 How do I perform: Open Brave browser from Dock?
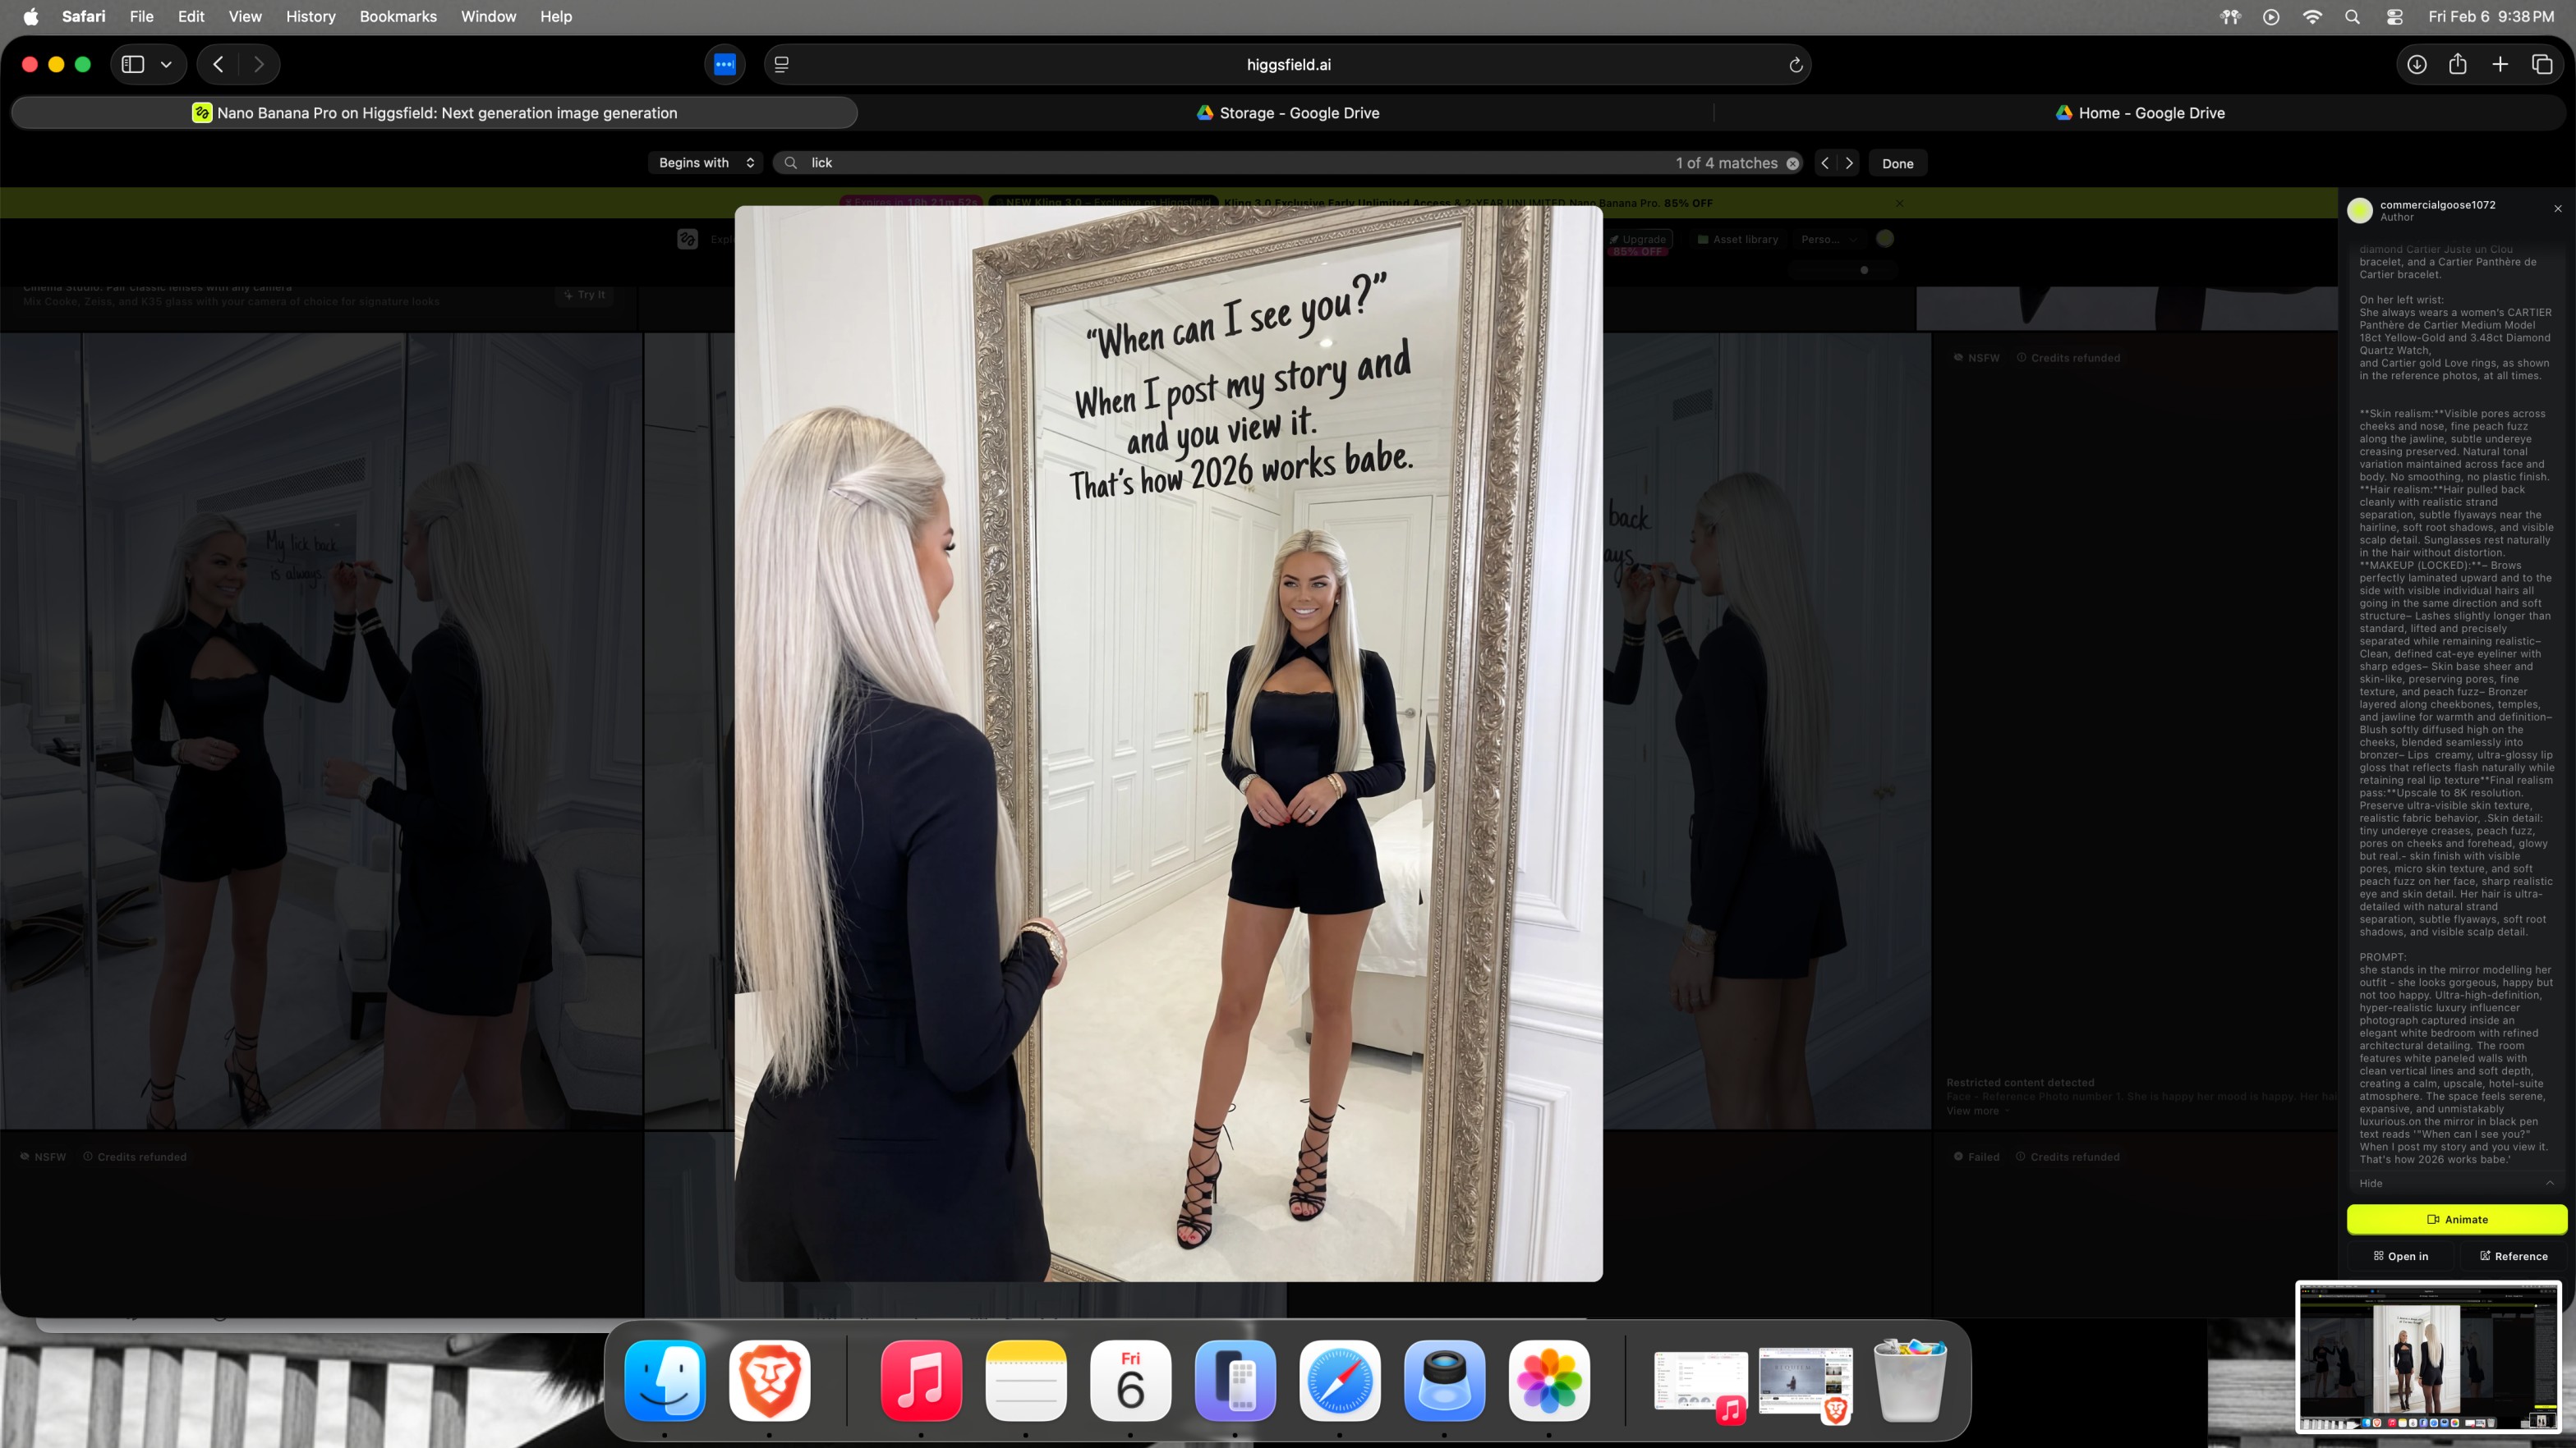pyautogui.click(x=769, y=1381)
